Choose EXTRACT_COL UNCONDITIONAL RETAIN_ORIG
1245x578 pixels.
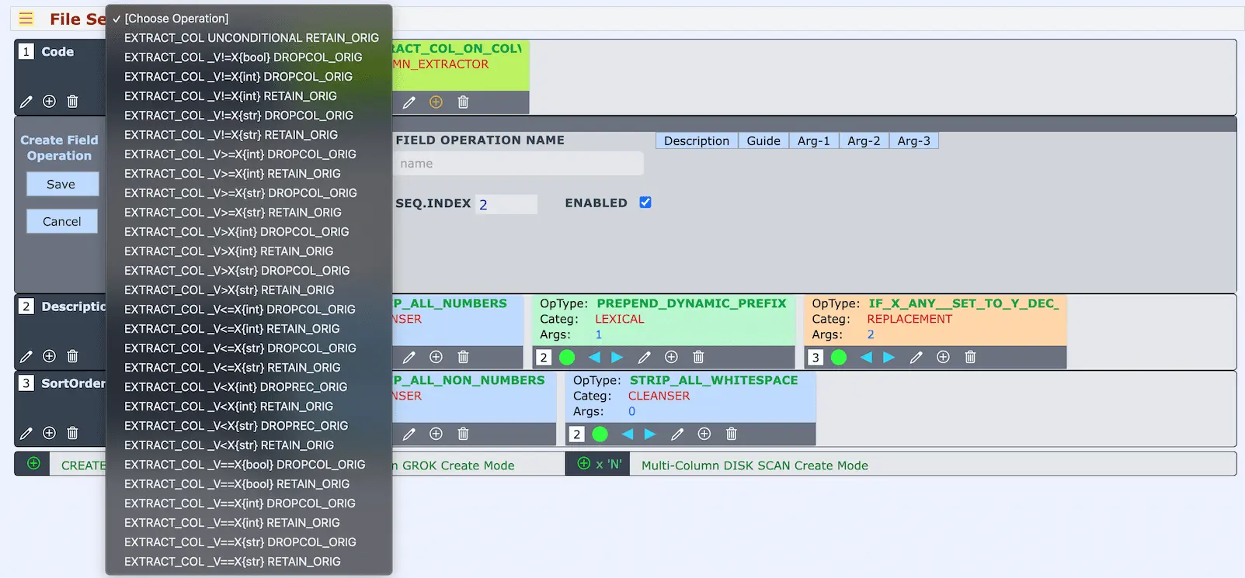click(249, 37)
